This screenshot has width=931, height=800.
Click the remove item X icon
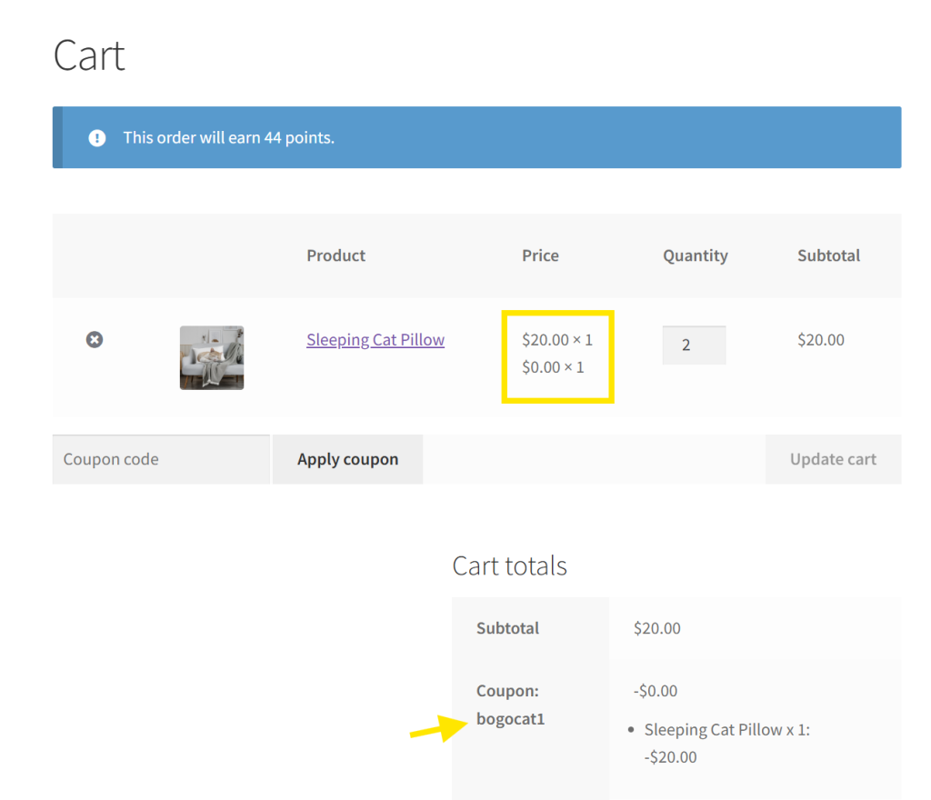(x=95, y=339)
